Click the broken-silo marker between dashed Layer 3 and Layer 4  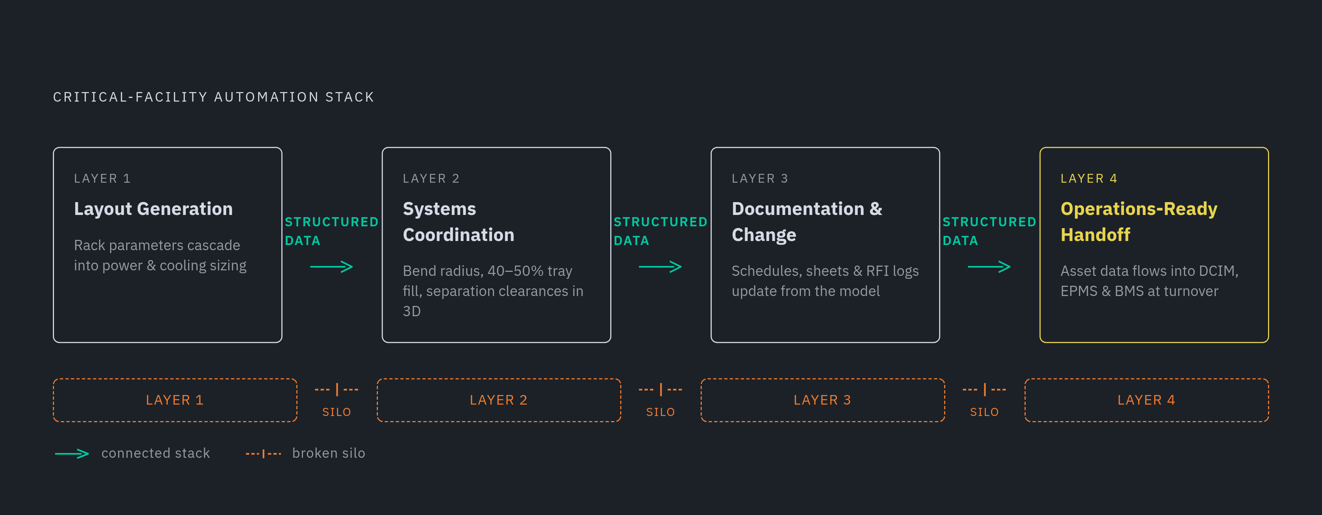[984, 390]
